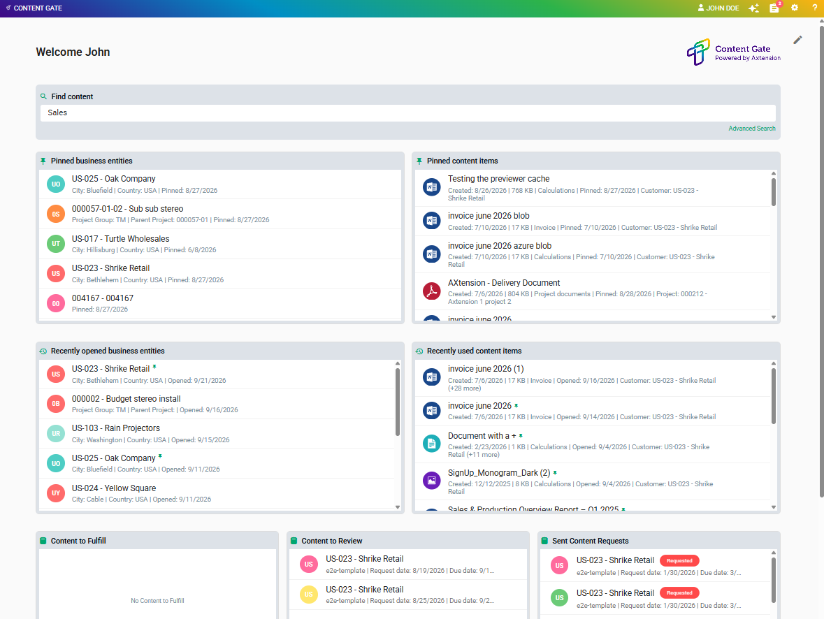This screenshot has height=619, width=824.
Task: Click down arrow in Recently opened entities list
Action: (x=397, y=507)
